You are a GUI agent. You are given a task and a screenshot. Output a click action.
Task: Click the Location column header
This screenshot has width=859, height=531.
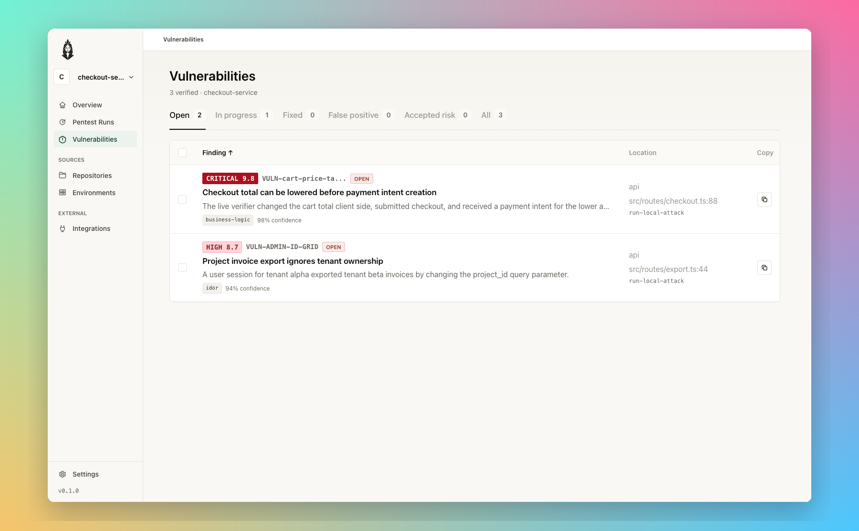(x=642, y=153)
